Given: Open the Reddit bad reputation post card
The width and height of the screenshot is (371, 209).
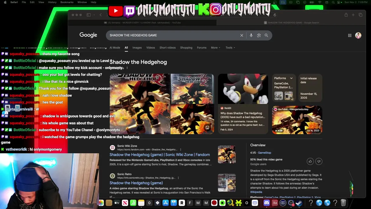Looking at the screenshot, I should pyautogui.click(x=243, y=119).
